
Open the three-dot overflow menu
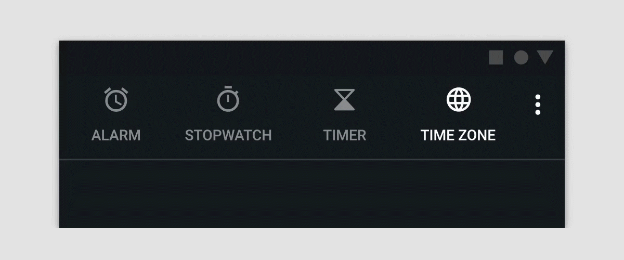point(538,105)
